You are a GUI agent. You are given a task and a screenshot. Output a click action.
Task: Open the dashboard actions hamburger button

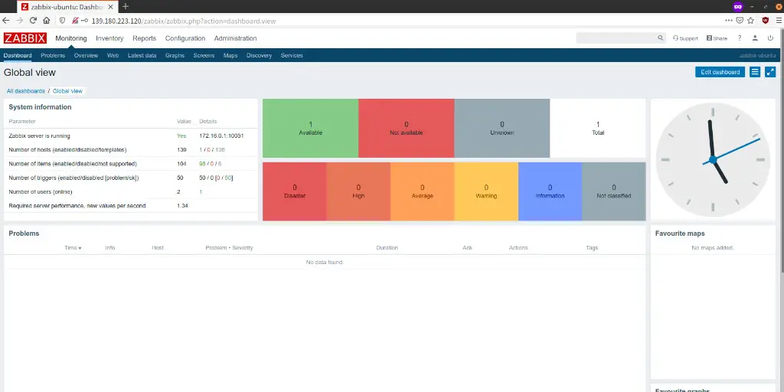(755, 72)
